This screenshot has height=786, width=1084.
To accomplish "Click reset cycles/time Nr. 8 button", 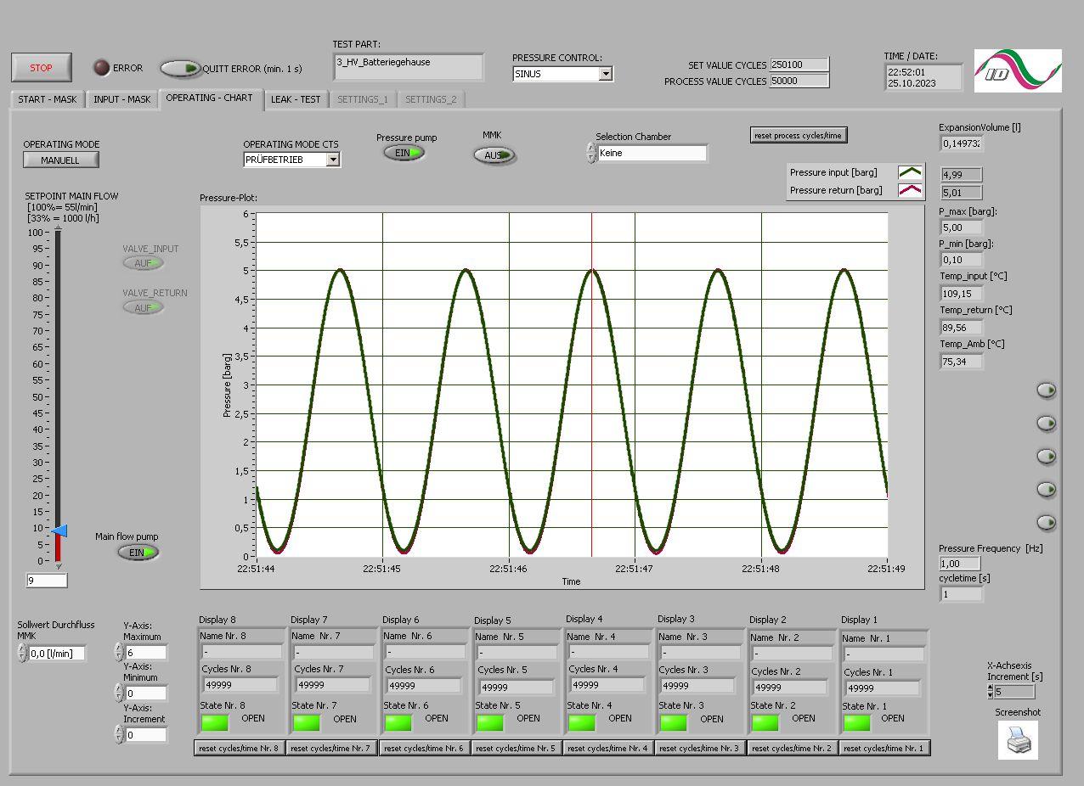I will [240, 748].
